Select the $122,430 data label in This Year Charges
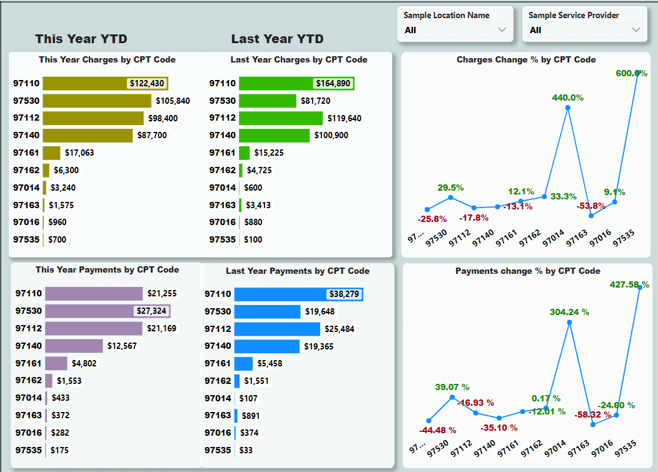This screenshot has width=658, height=472. coord(146,83)
